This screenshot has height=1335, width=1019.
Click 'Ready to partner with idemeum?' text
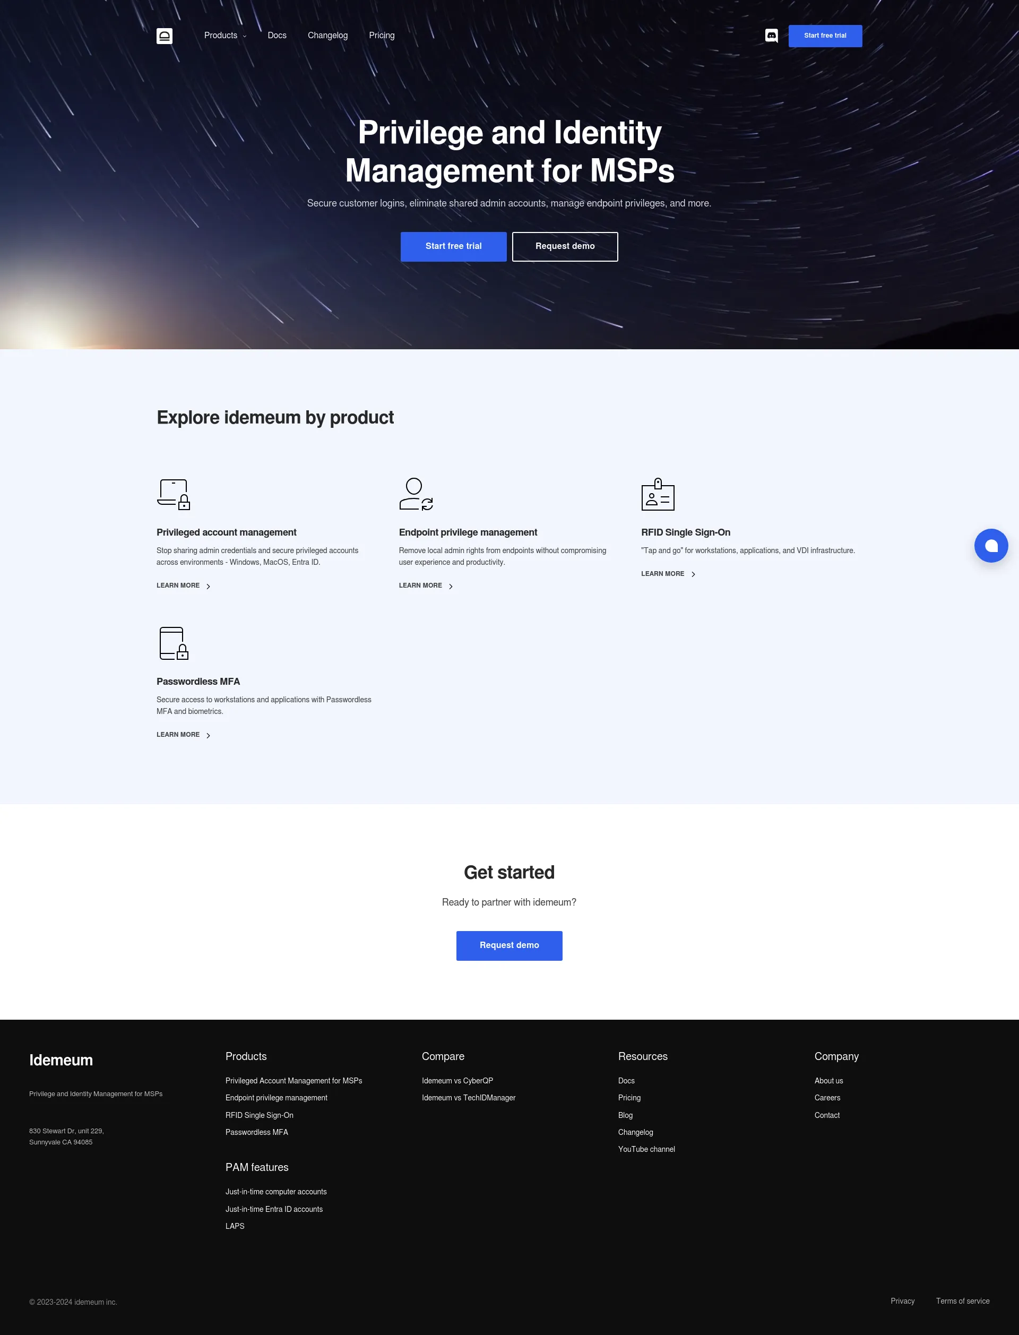[509, 902]
